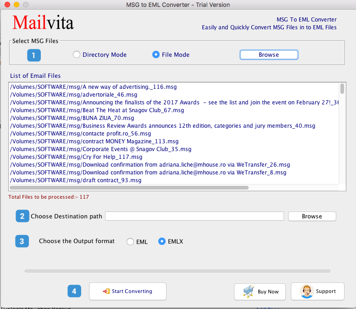Choose EML output format

(x=130, y=242)
